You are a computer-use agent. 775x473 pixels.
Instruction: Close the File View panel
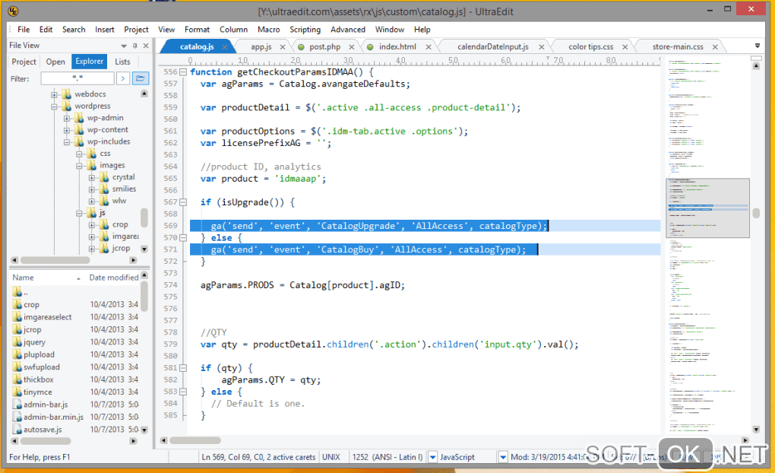point(145,46)
